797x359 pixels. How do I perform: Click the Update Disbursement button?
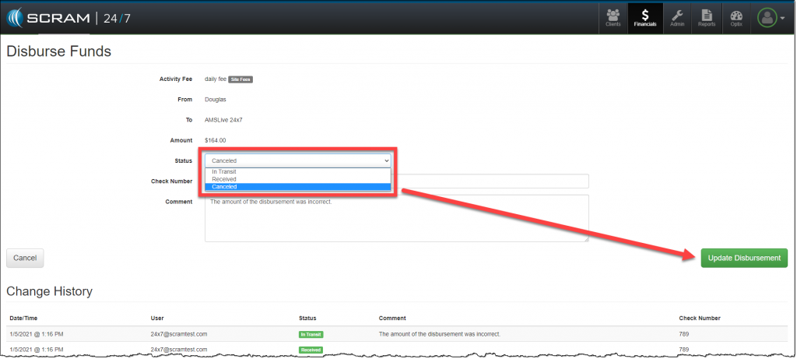tap(744, 258)
